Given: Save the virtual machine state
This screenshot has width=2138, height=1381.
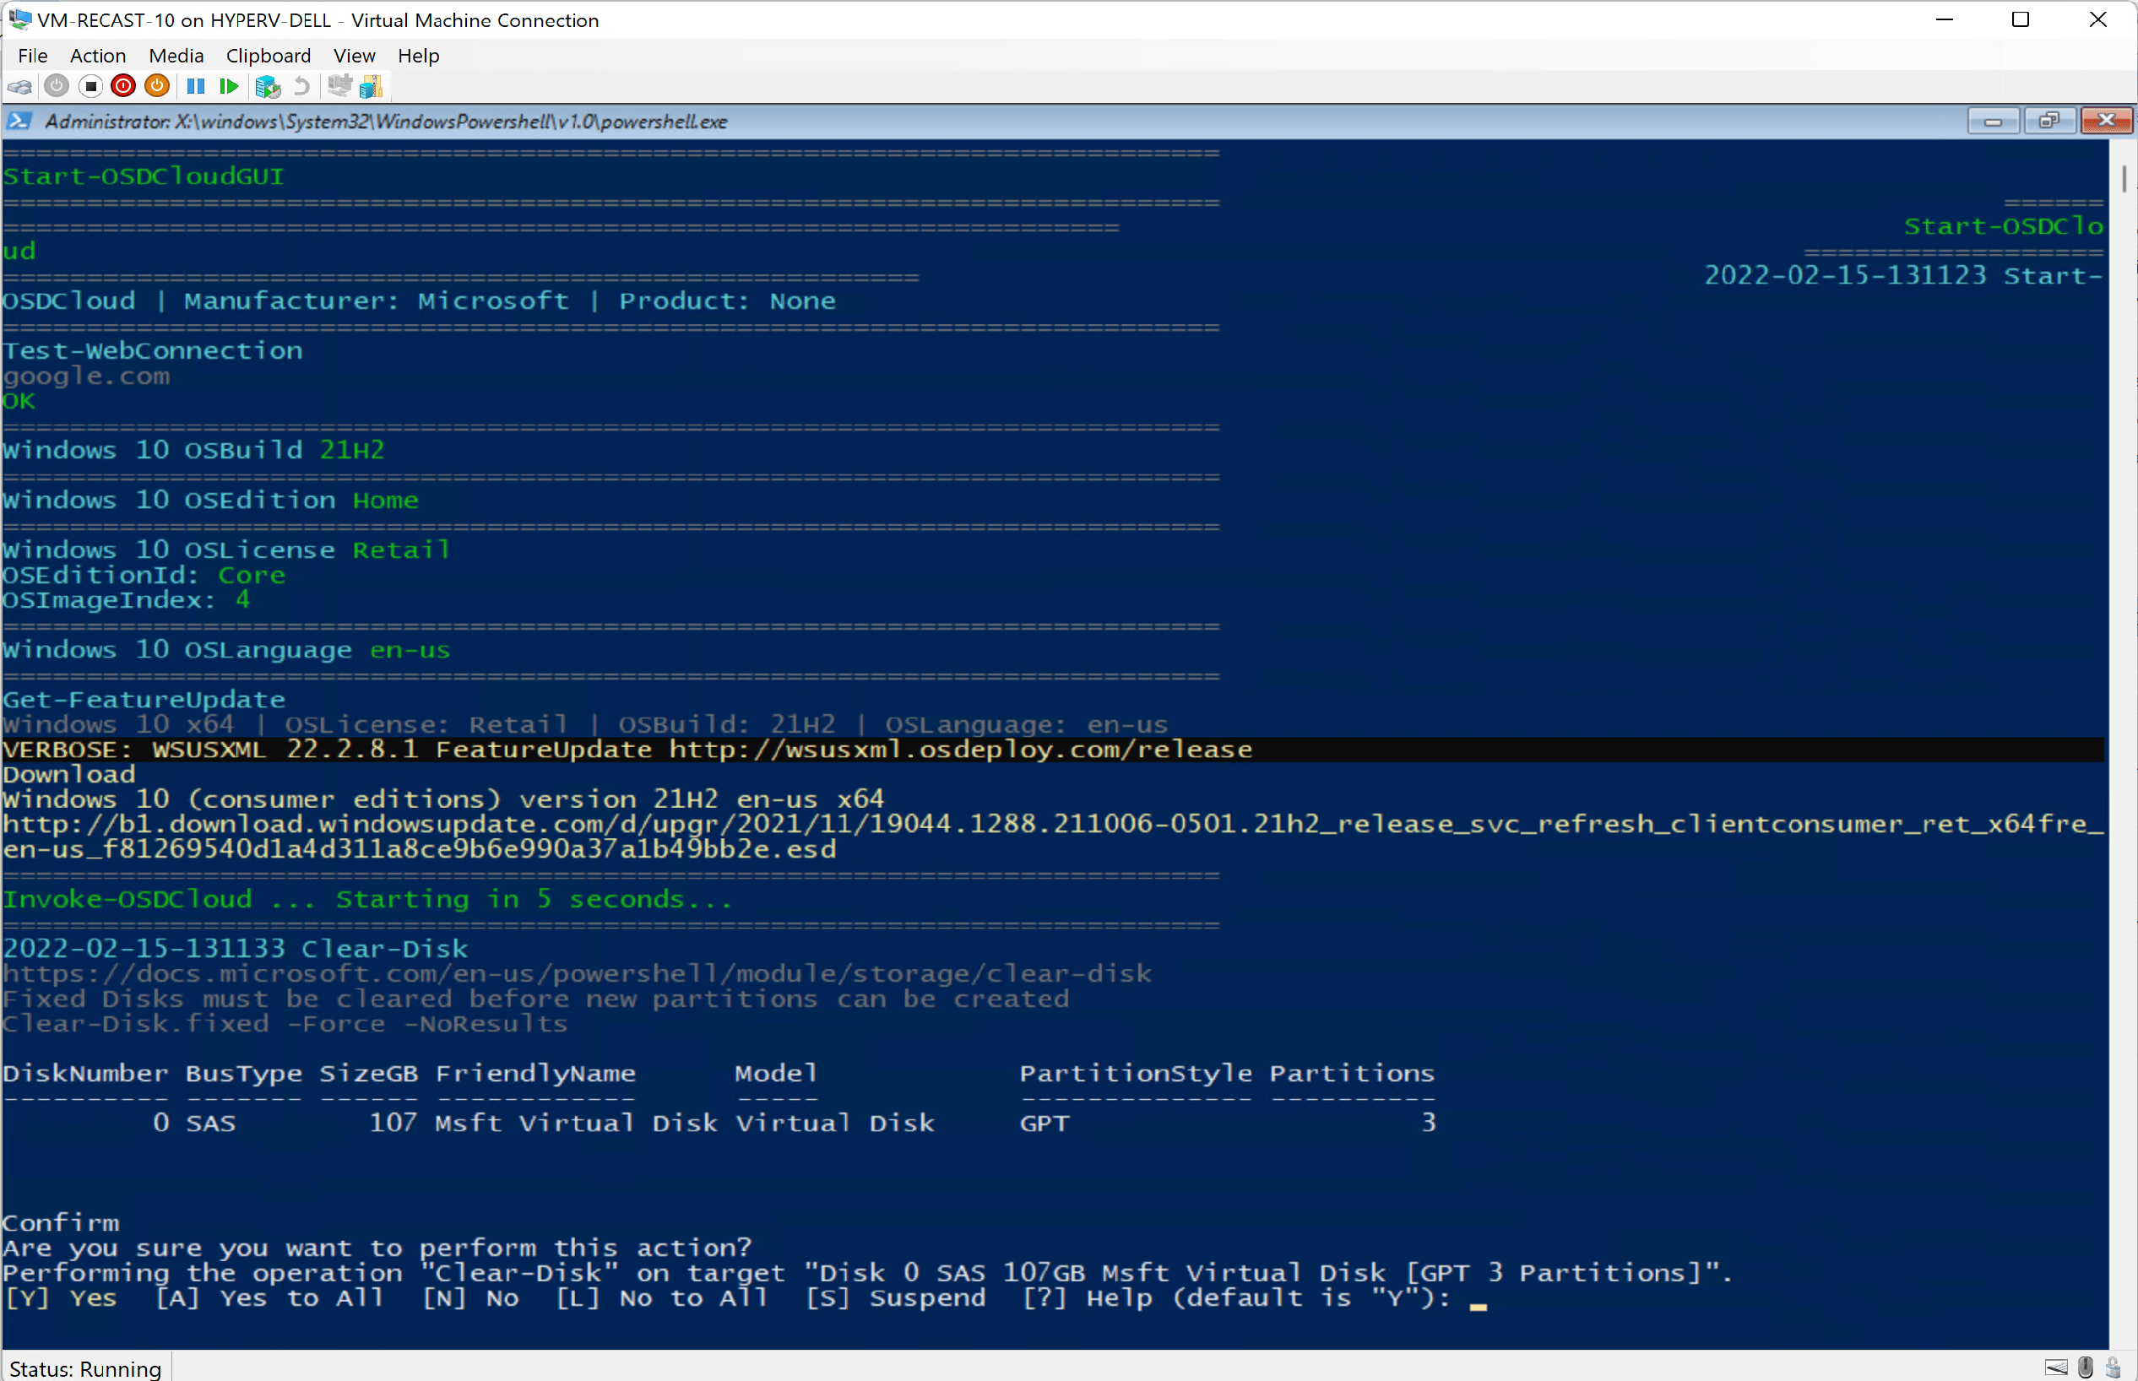Looking at the screenshot, I should click(x=157, y=86).
